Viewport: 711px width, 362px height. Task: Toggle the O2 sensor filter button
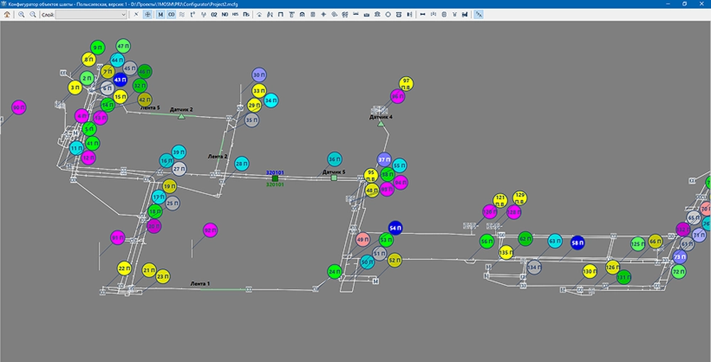(215, 14)
